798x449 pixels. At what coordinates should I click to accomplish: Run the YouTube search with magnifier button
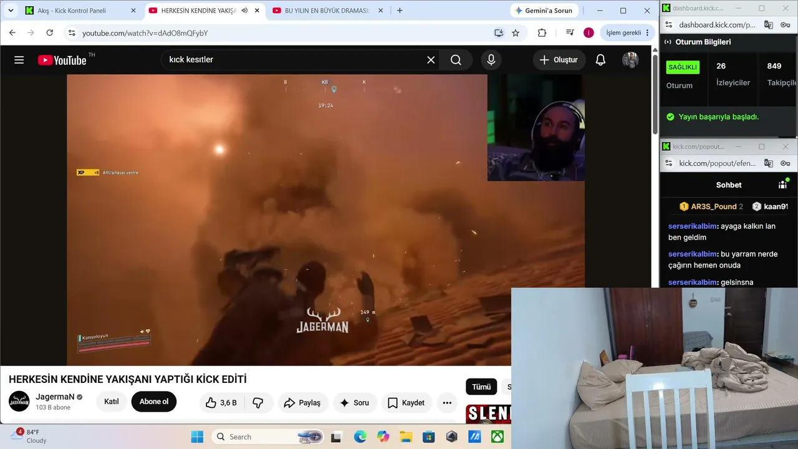point(456,60)
